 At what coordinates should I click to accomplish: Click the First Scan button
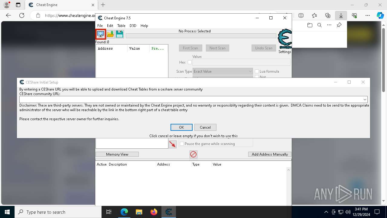(190, 48)
